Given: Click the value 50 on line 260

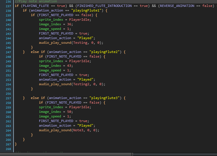Looking at the screenshot, I should point(69,112).
